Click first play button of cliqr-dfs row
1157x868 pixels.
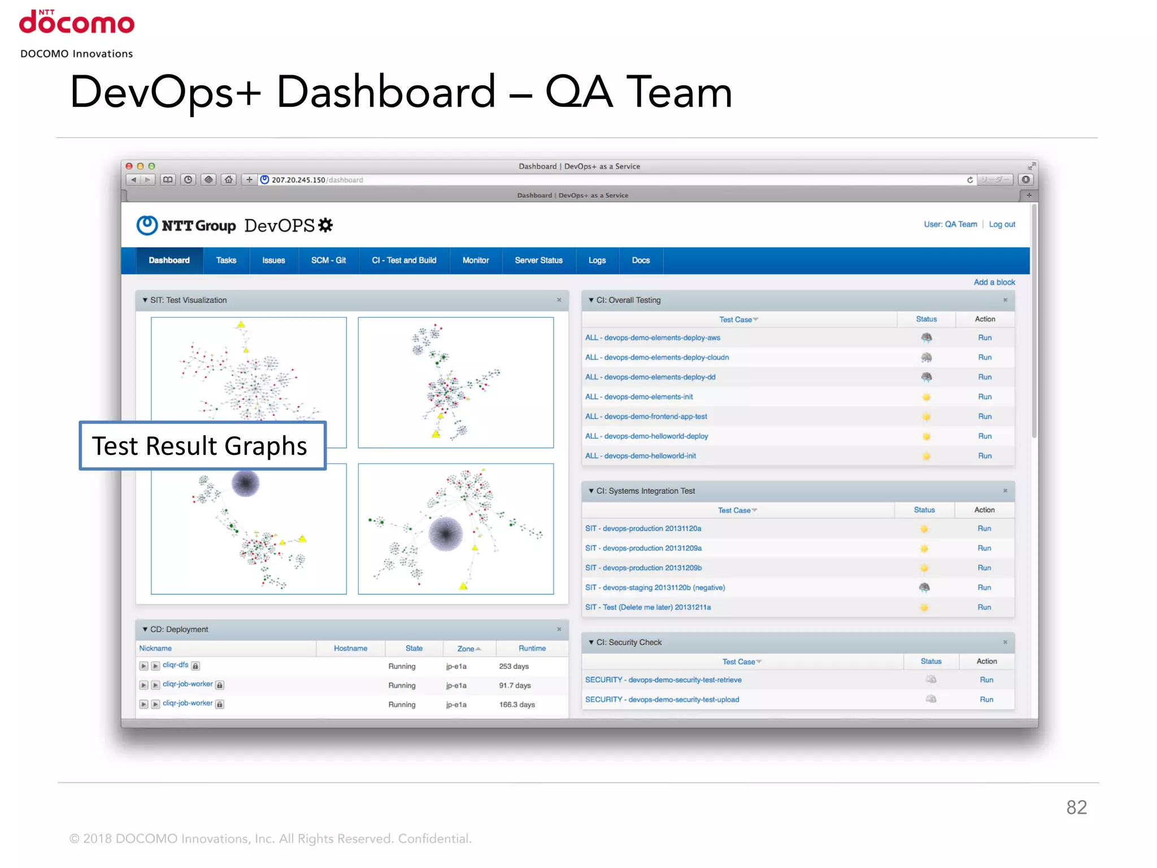coord(143,666)
